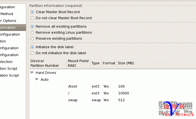This screenshot has height=119, width=196.
Task: Choose Do not initialize the disk label
Action: coord(32,53)
